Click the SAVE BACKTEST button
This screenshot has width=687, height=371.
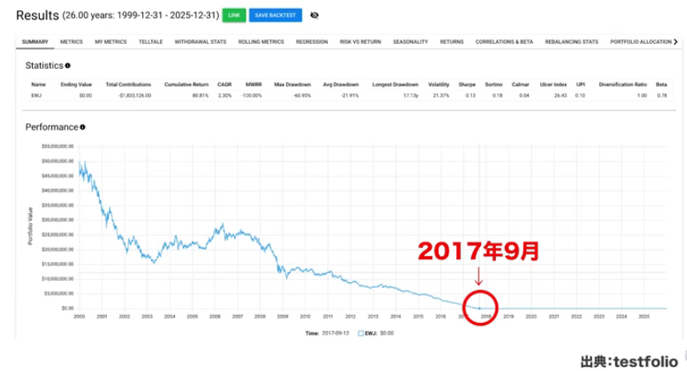(276, 15)
